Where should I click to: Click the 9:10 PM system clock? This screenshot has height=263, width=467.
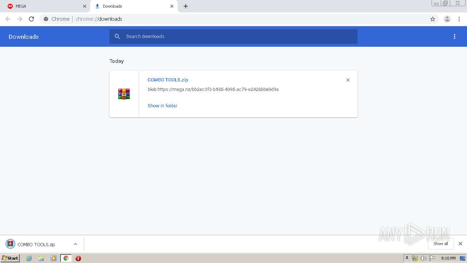coord(448,258)
